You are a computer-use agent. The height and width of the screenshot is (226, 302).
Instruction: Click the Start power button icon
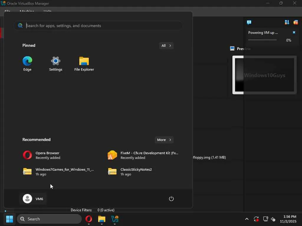[171, 199]
